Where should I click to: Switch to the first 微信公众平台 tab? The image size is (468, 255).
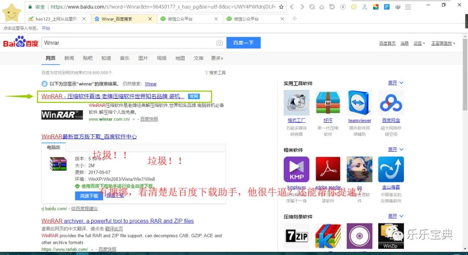(x=189, y=19)
